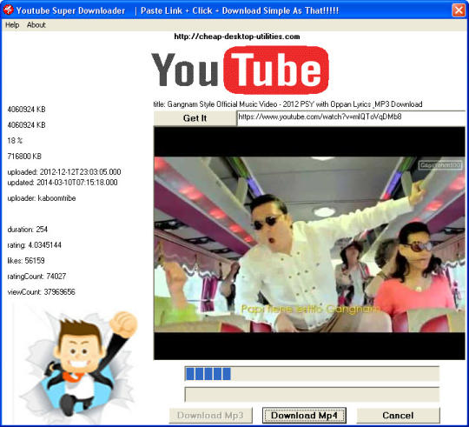Image resolution: width=469 pixels, height=427 pixels.
Task: Click the video title text line
Action: [x=287, y=104]
